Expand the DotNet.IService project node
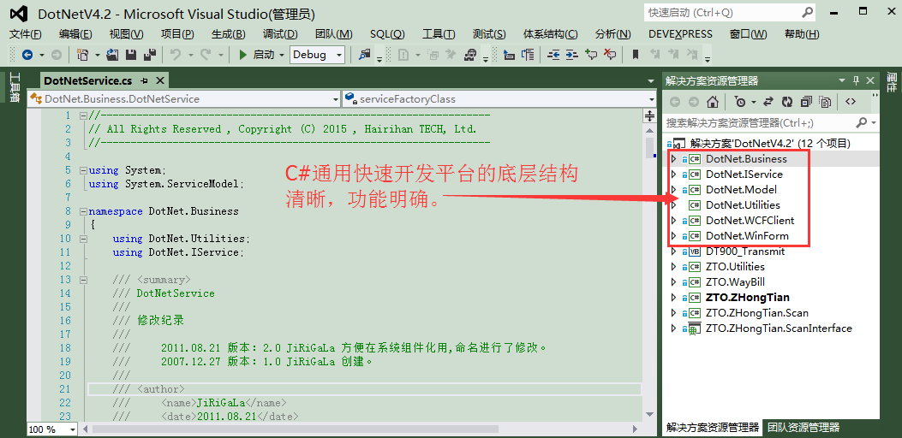 [673, 175]
